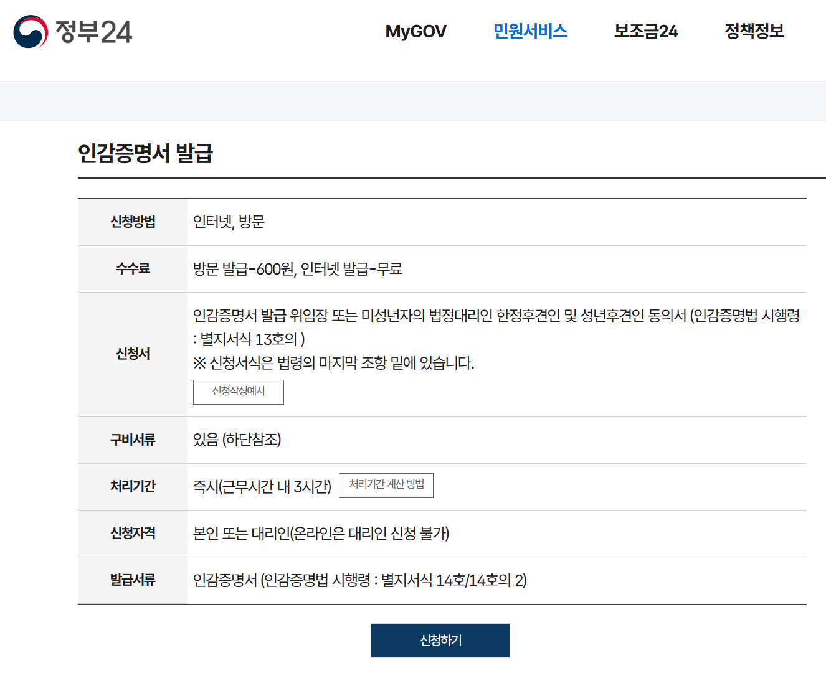Screen dimensions: 826x673
Task: Open the 정책정보 section
Action: pyautogui.click(x=754, y=32)
